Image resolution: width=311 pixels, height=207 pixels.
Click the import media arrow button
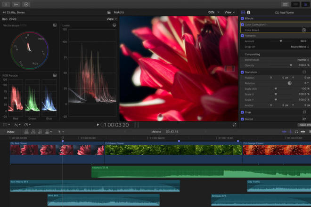[x=6, y=4]
